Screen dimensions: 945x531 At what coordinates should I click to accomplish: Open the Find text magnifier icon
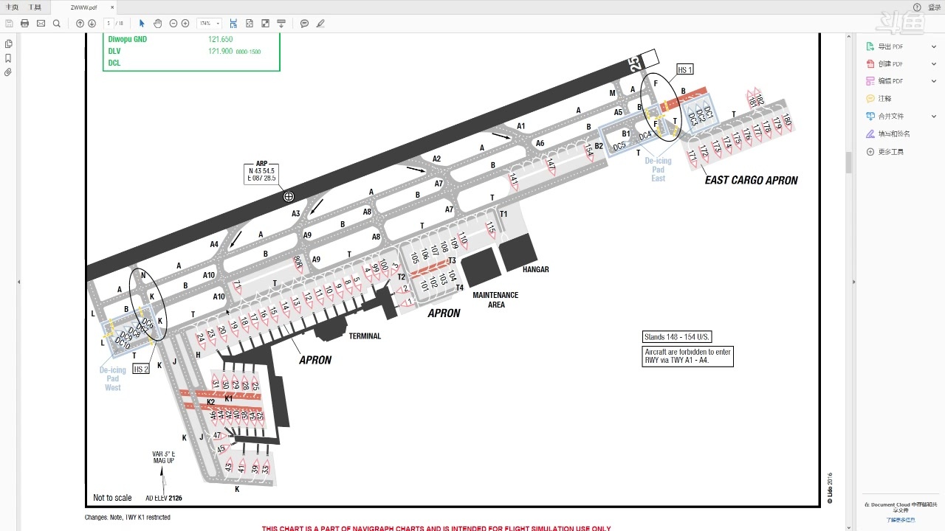(57, 24)
